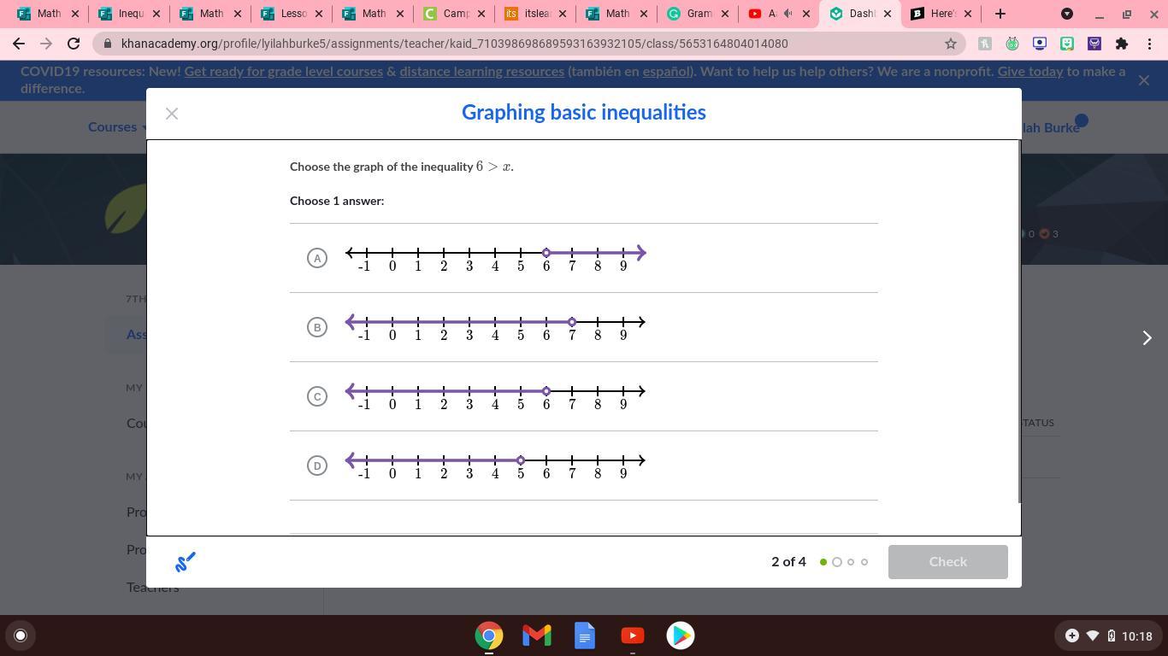Viewport: 1168px width, 656px height.
Task: Select answer choice D radio button
Action: pyautogui.click(x=317, y=466)
